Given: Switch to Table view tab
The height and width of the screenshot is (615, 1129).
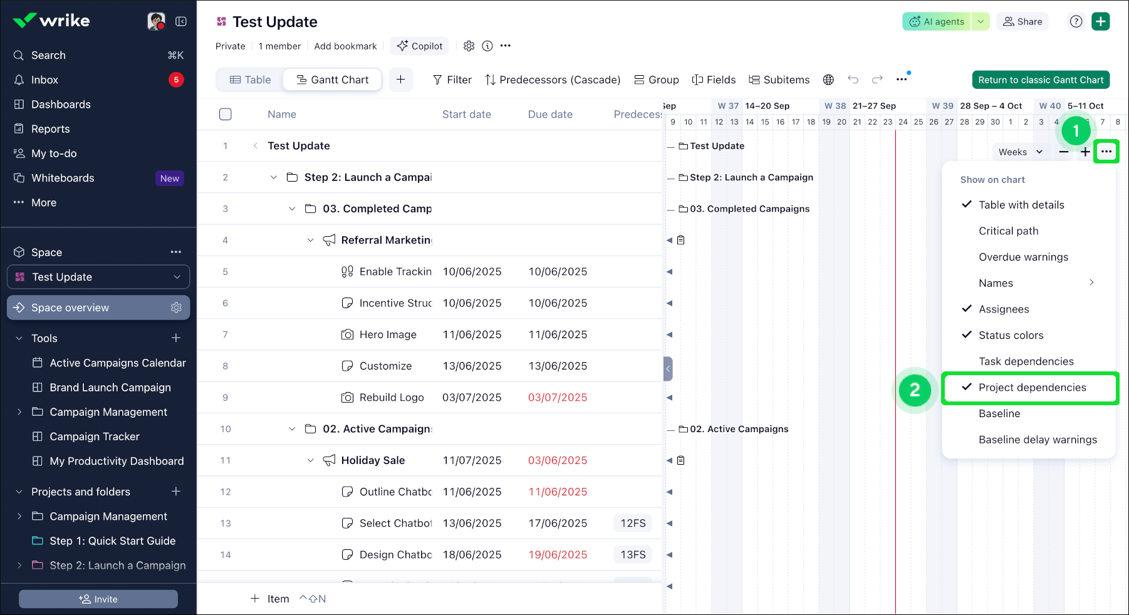Looking at the screenshot, I should (x=250, y=80).
